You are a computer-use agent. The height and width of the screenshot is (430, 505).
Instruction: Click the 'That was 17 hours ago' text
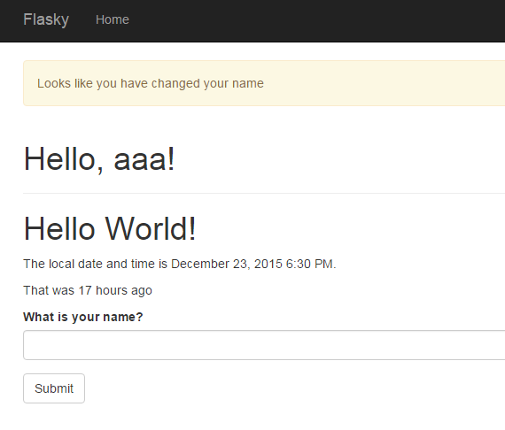coord(88,291)
